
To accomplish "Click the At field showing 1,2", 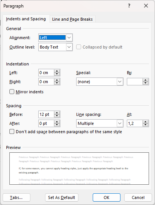I will 135,123.
